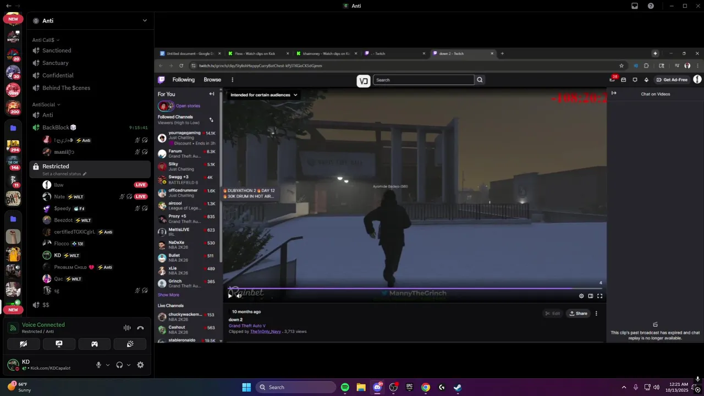Set a channel status under Restricted

(x=64, y=174)
